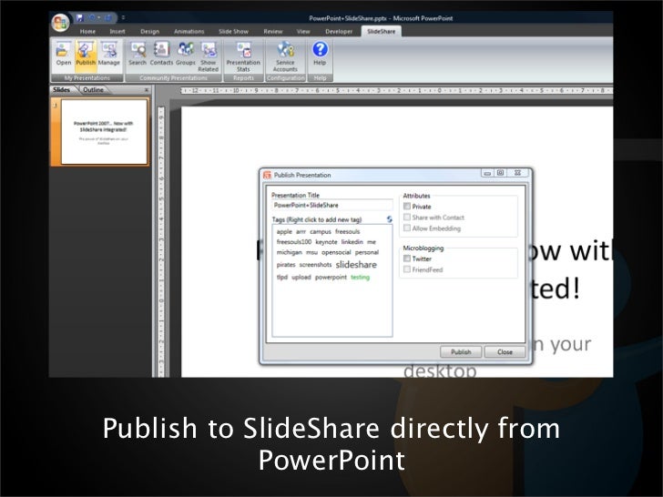Open the Home ribbon tab
This screenshot has height=497, width=663.
pyautogui.click(x=87, y=31)
